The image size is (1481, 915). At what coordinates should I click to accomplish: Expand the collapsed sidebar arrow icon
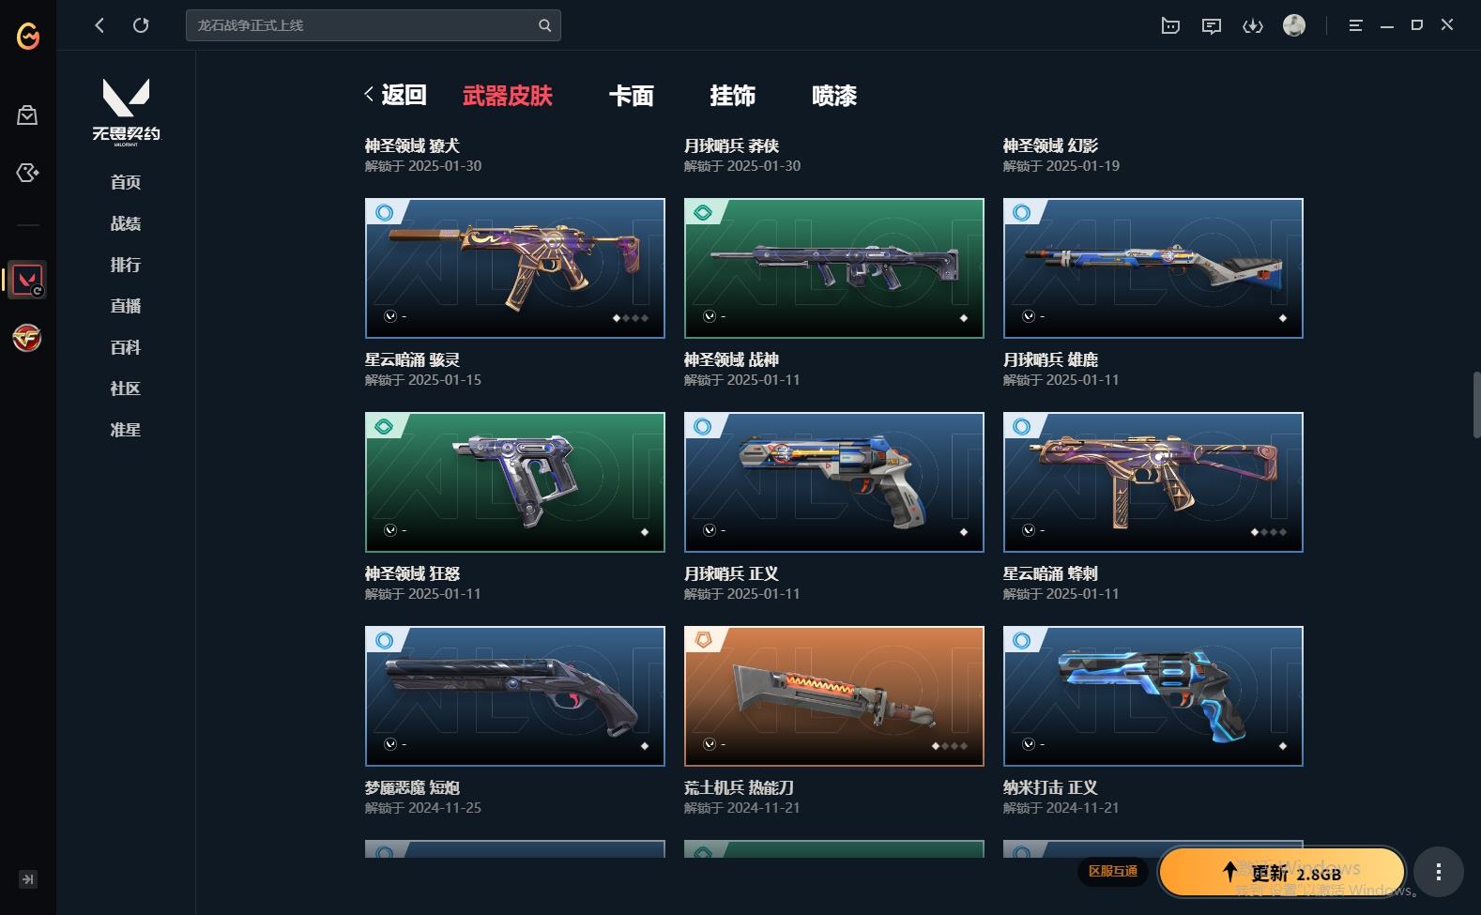(x=28, y=879)
